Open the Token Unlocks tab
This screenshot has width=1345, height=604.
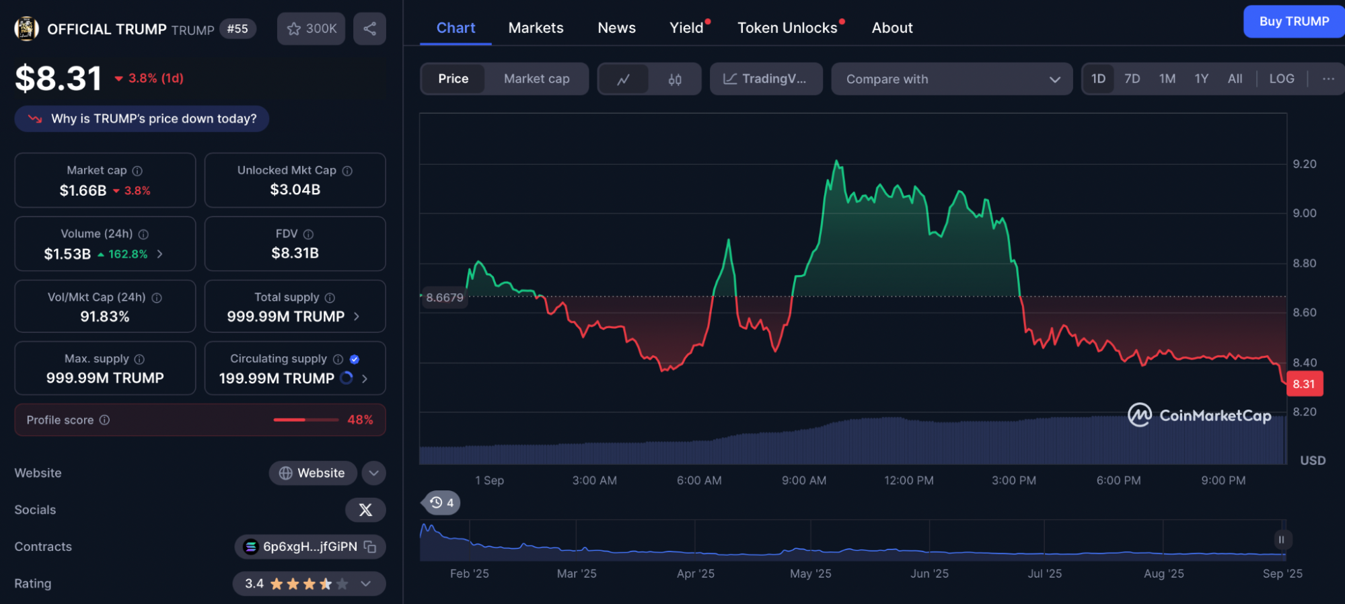click(x=787, y=28)
